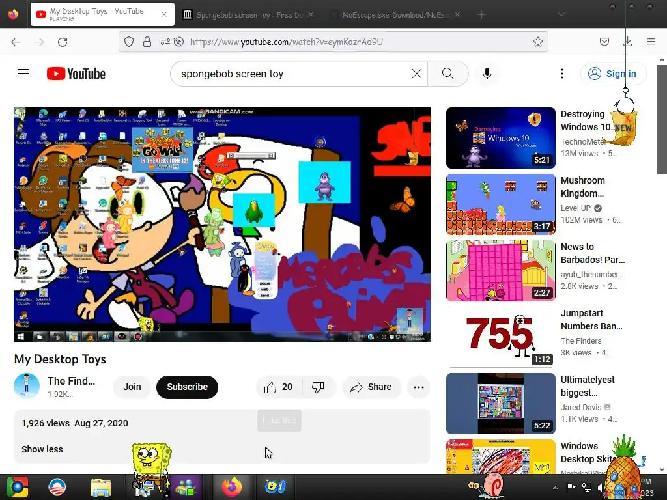Click Jumpstart Numbers Ban... video title

[x=591, y=320]
